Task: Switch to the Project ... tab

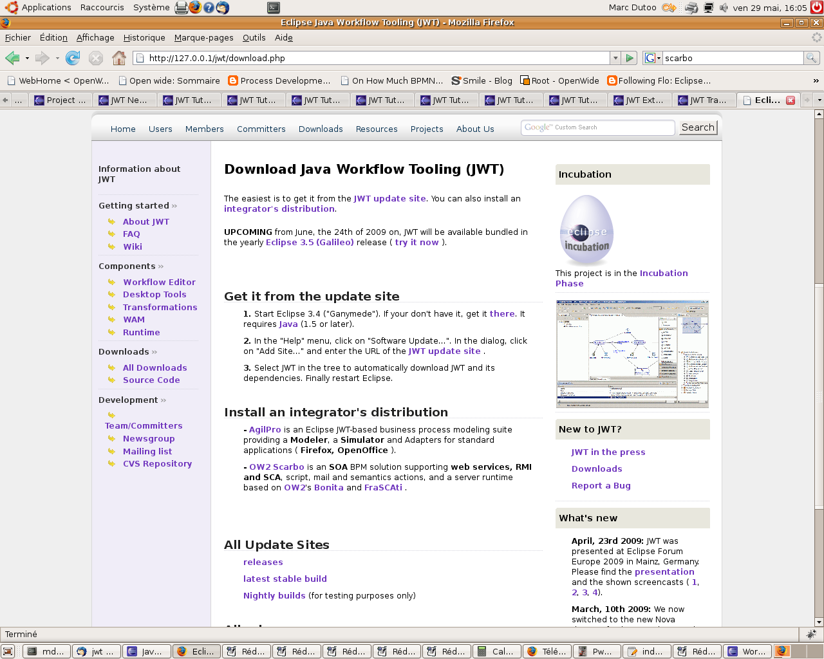Action: [61, 100]
